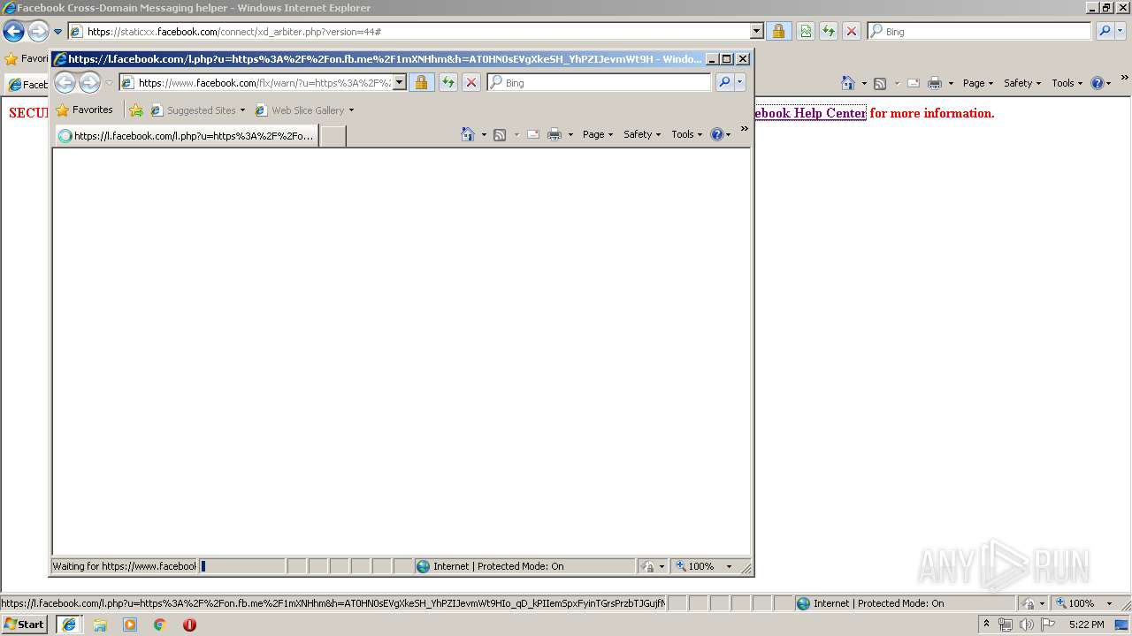Toggle Compatibility View in background IE window
The image size is (1132, 636).
(x=806, y=31)
